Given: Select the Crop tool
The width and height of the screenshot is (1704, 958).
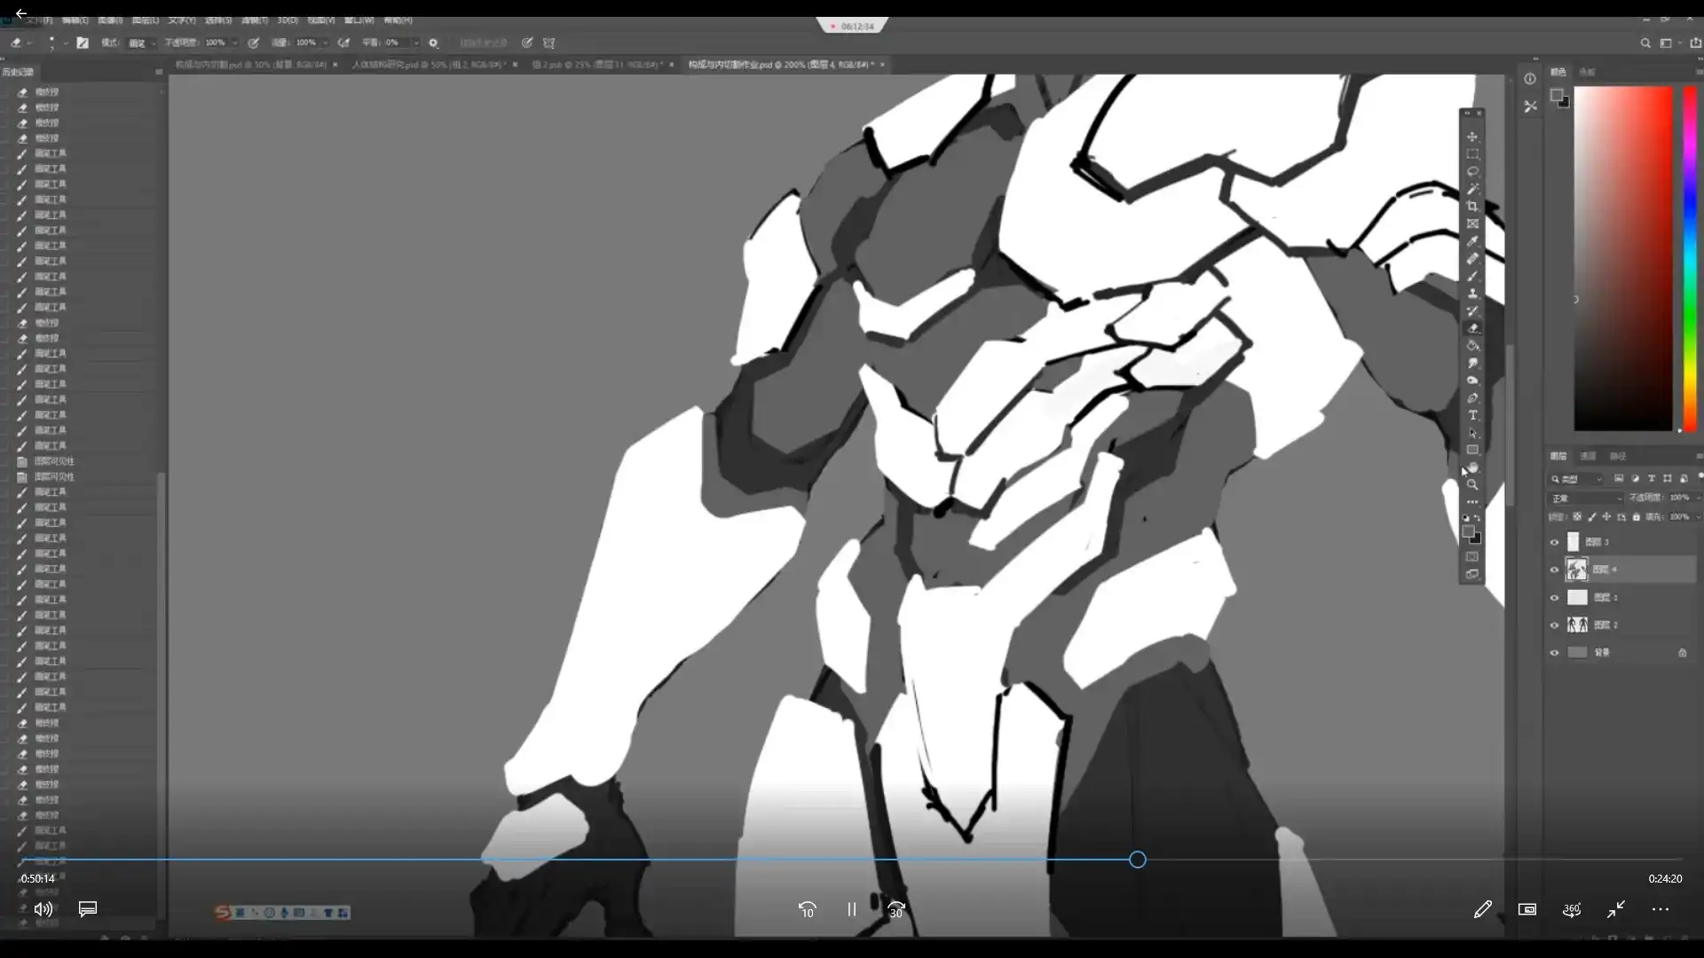Looking at the screenshot, I should pos(1472,206).
